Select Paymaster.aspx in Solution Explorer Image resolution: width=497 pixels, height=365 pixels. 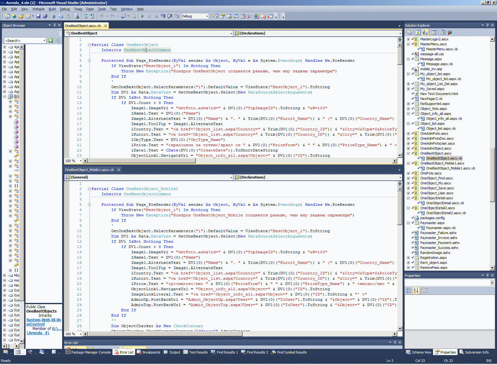click(432, 223)
